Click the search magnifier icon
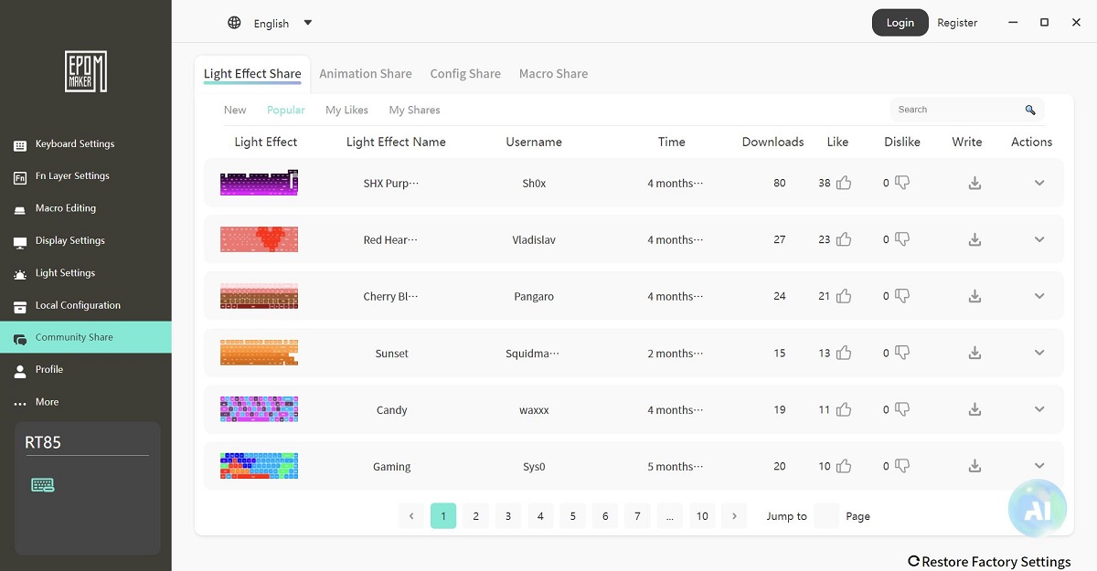The height and width of the screenshot is (571, 1097). coord(1030,111)
